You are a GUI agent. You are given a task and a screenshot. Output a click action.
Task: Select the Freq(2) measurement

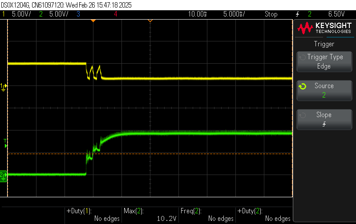[207, 215]
